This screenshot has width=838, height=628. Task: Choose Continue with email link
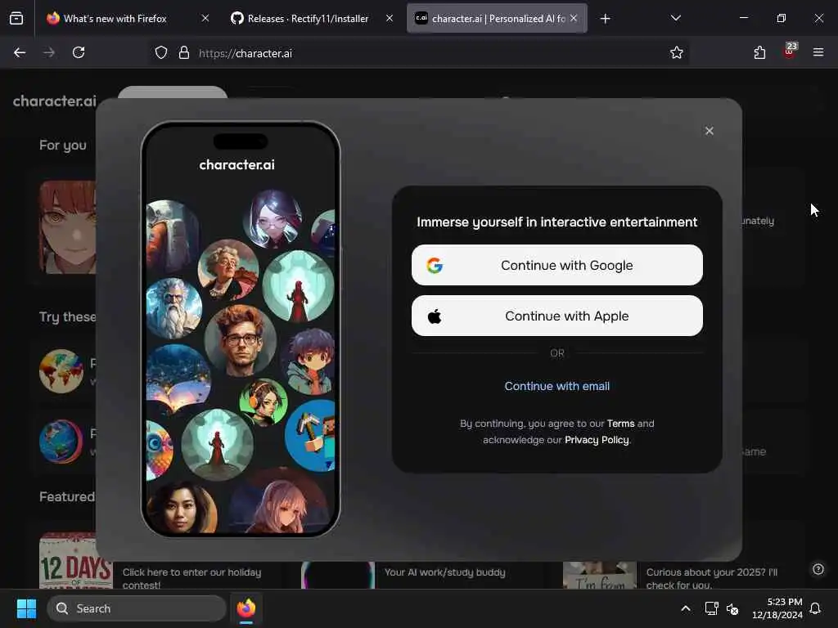[556, 386]
